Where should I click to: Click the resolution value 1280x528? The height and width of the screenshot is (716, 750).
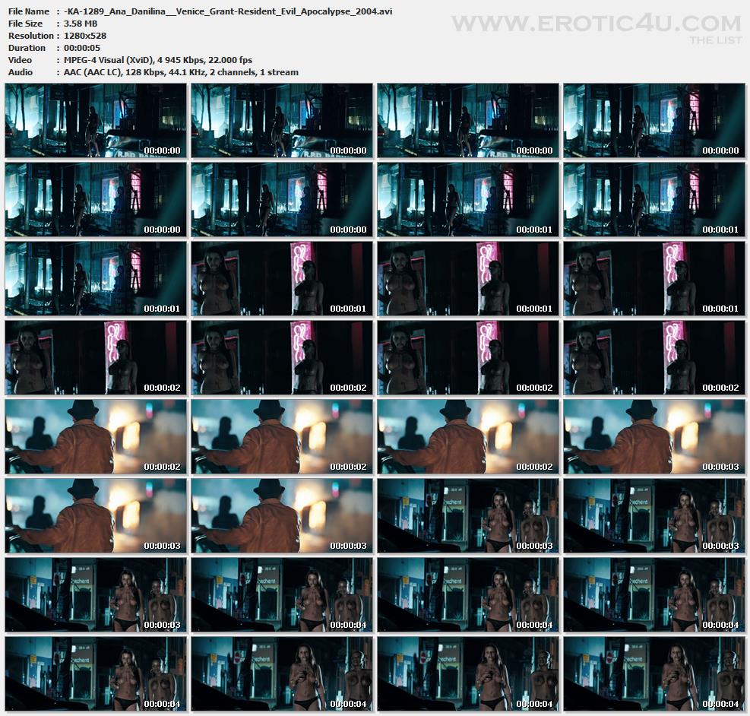click(x=85, y=36)
